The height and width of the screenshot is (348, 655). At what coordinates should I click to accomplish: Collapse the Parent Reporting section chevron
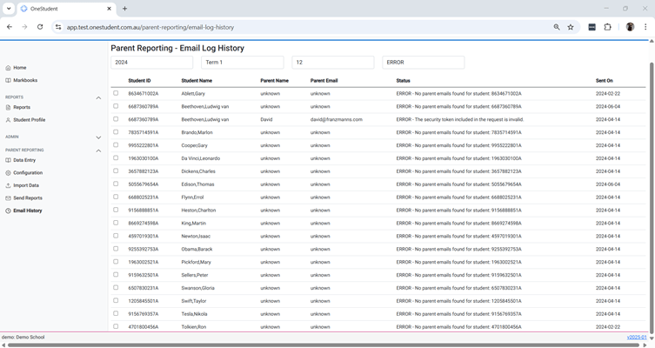(x=98, y=151)
